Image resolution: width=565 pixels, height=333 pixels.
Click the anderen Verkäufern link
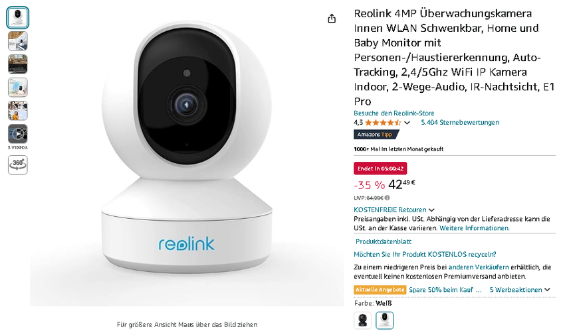coord(479,267)
